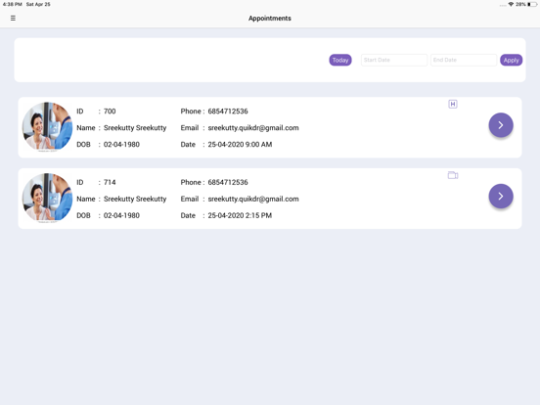Focus the End Date field
The image size is (540, 405).
pyautogui.click(x=464, y=60)
